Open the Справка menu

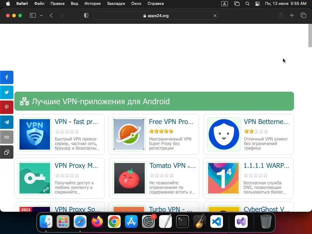click(156, 4)
